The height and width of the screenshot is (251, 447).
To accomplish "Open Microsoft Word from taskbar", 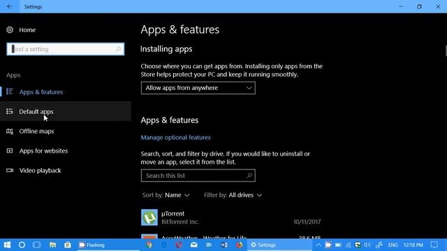I will tap(224, 245).
